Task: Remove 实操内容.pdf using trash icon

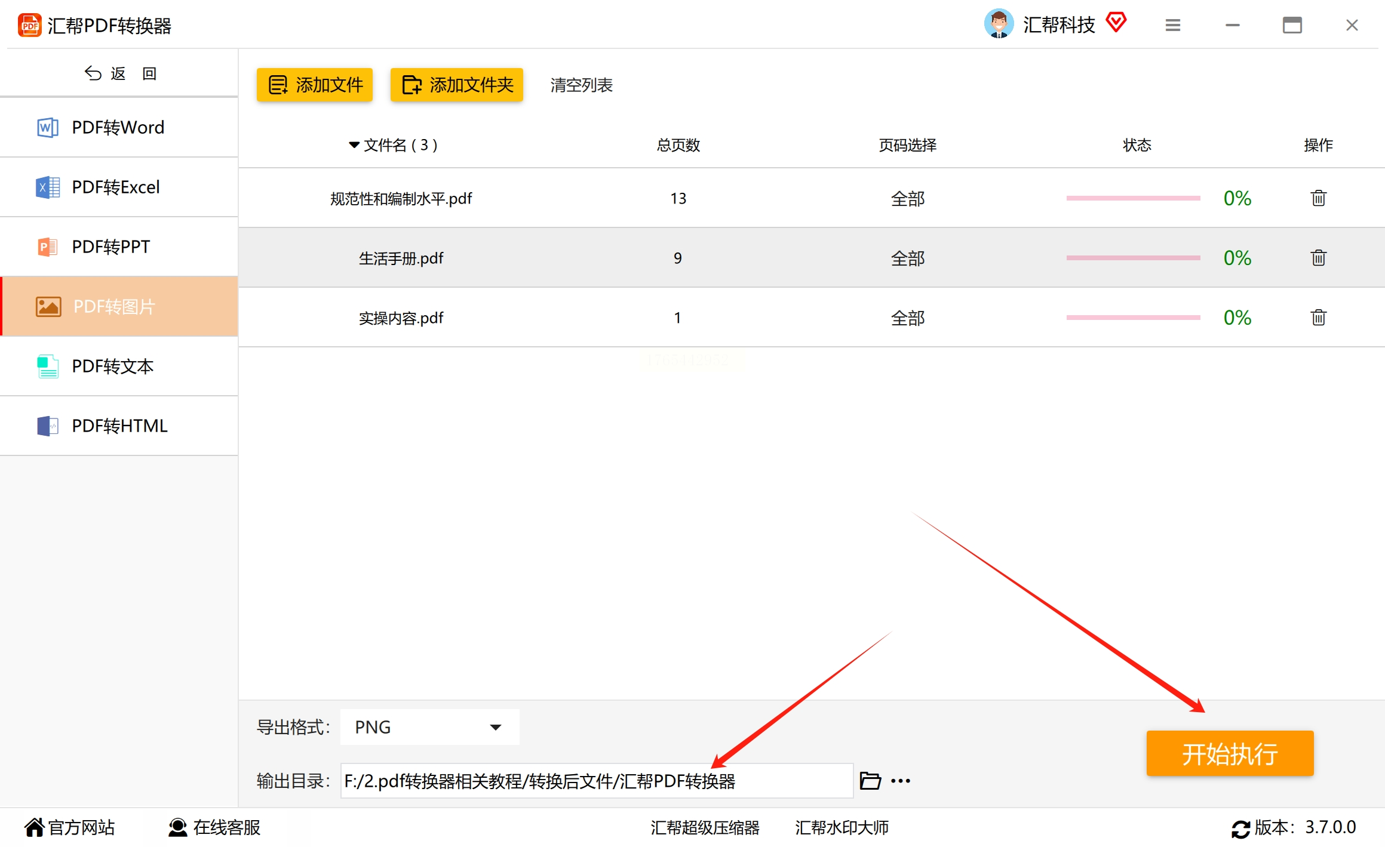Action: click(x=1318, y=317)
